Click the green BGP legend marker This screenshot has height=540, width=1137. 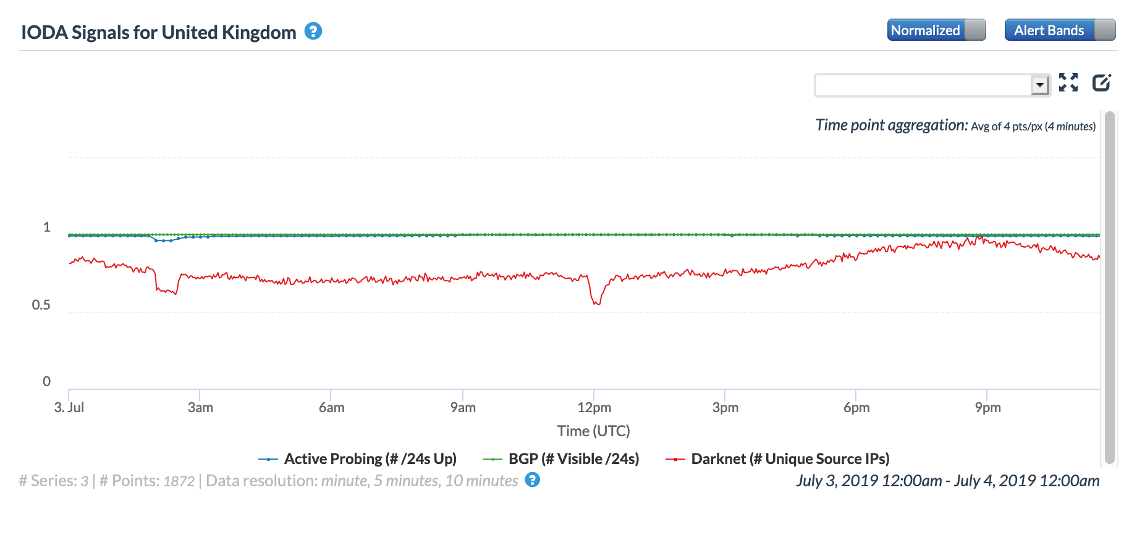click(x=492, y=459)
